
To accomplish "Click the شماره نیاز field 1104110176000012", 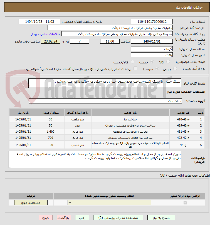I will pos(152,22).
